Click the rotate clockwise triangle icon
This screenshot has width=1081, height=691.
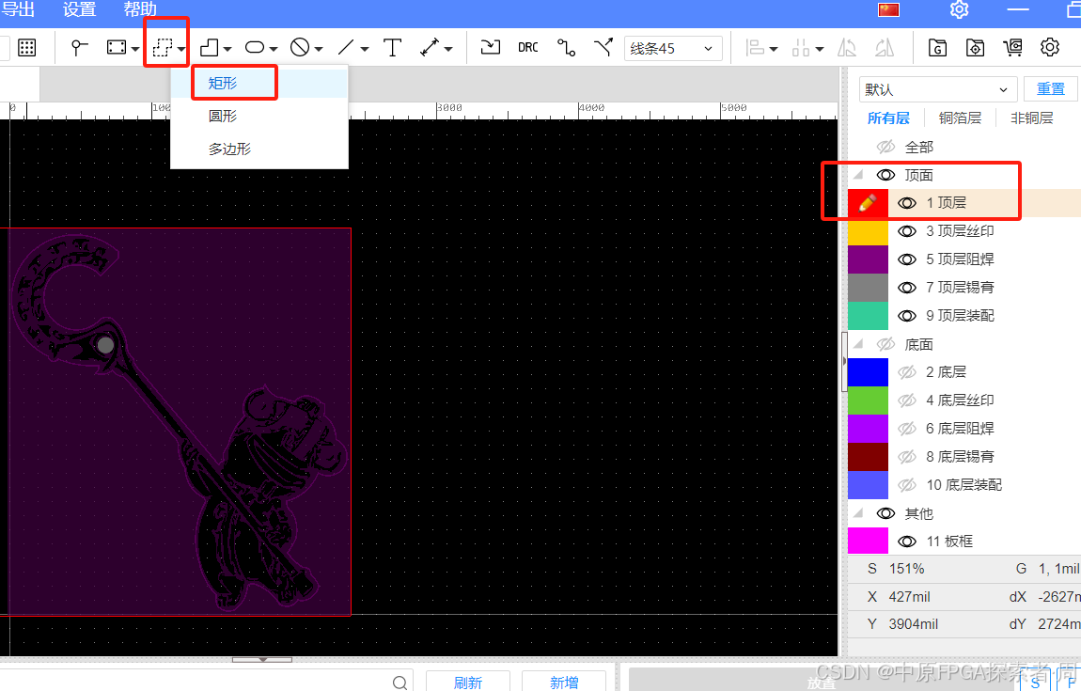click(x=885, y=48)
